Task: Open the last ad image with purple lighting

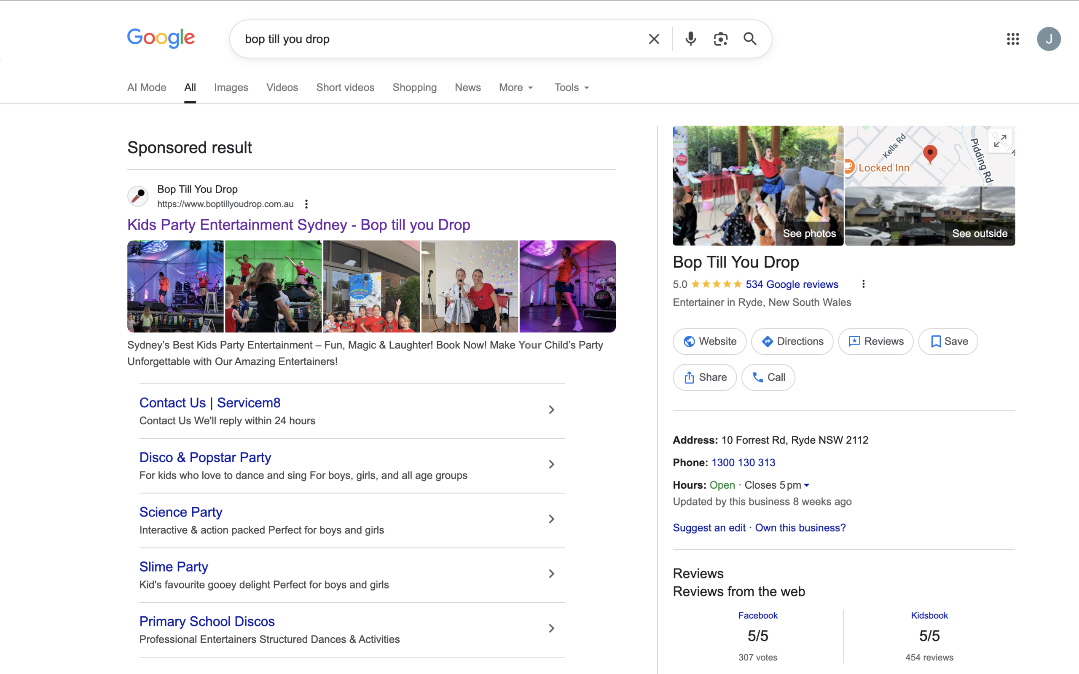Action: (x=567, y=286)
